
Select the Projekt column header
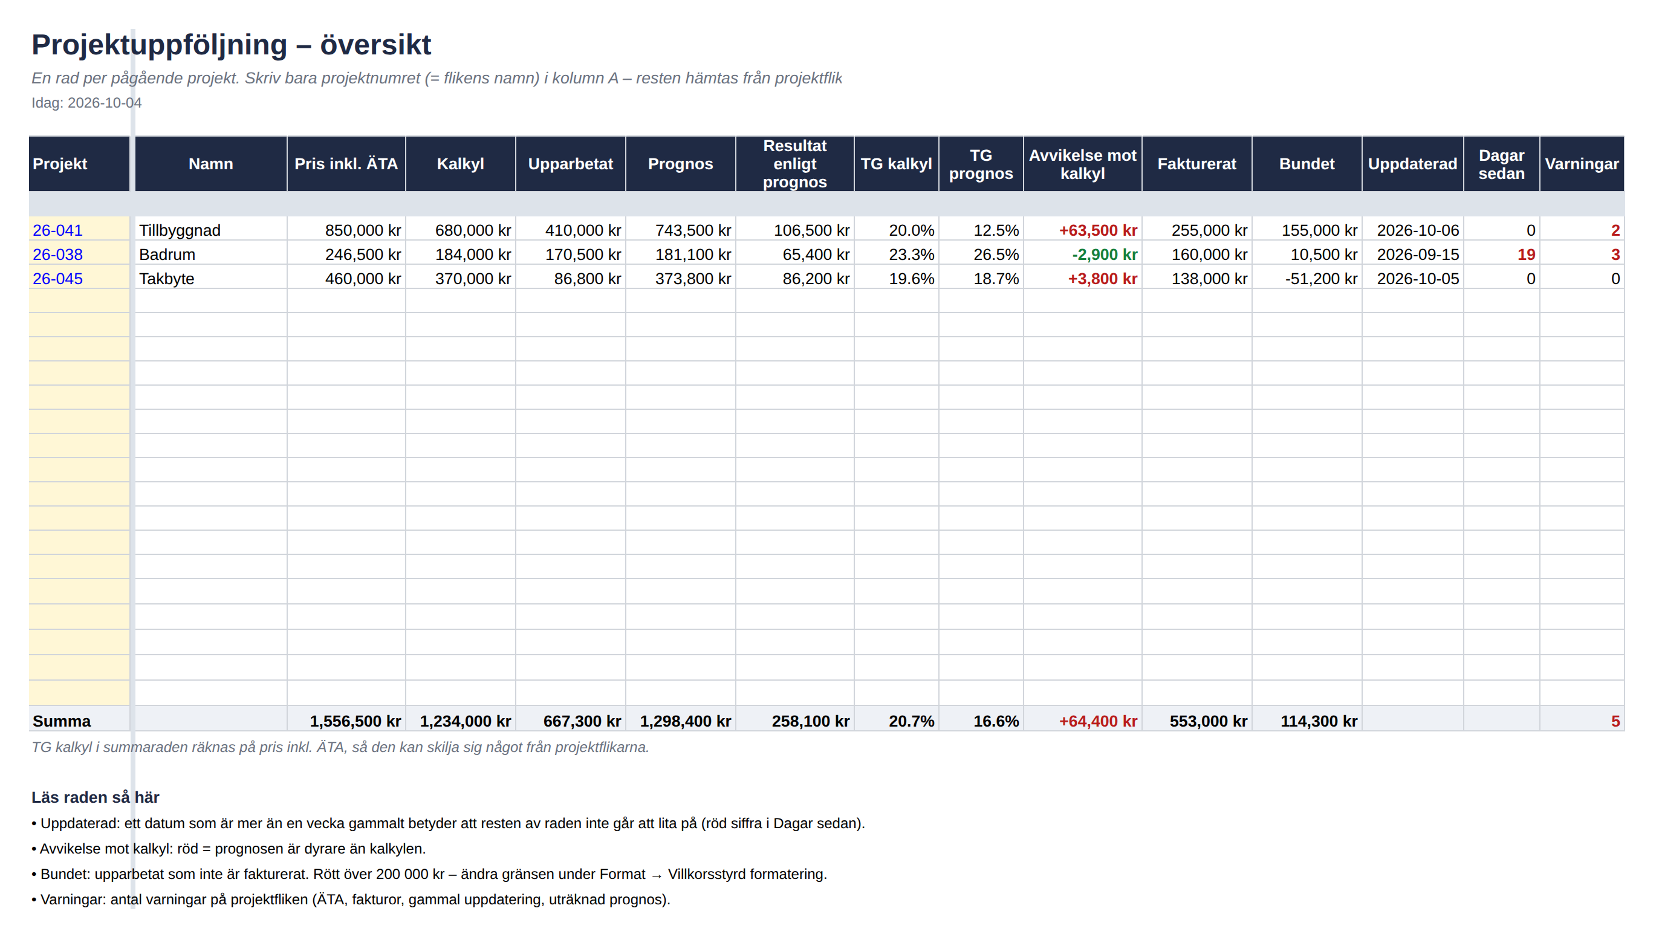(79, 164)
